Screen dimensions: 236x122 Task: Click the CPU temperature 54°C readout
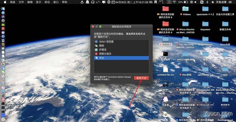pyautogui.click(x=161, y=1)
